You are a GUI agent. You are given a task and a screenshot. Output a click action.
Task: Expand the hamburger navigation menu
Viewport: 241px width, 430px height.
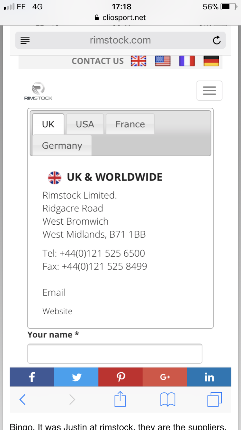click(x=209, y=91)
